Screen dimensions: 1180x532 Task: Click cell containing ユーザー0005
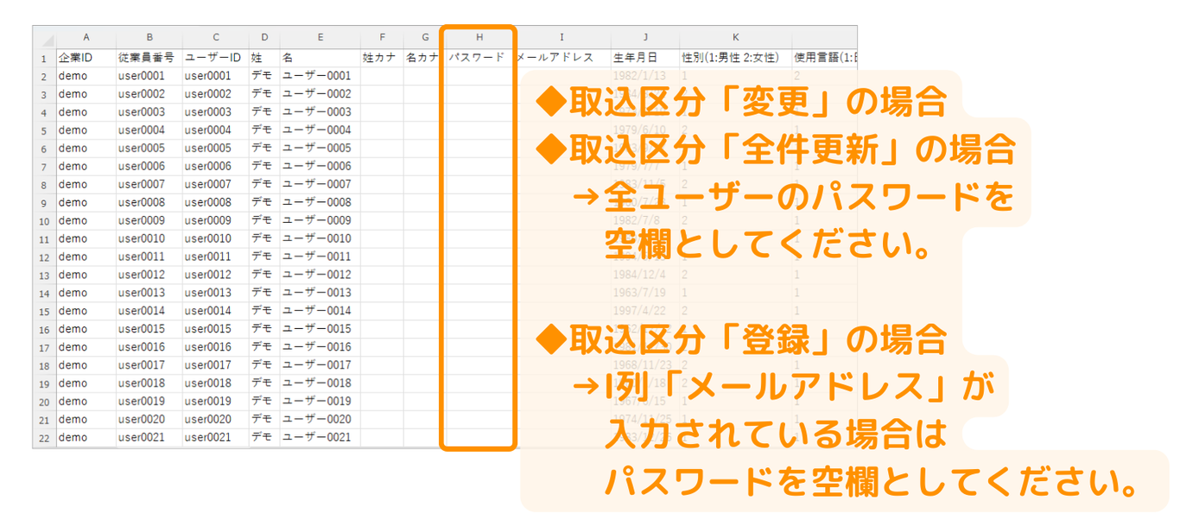(x=320, y=148)
